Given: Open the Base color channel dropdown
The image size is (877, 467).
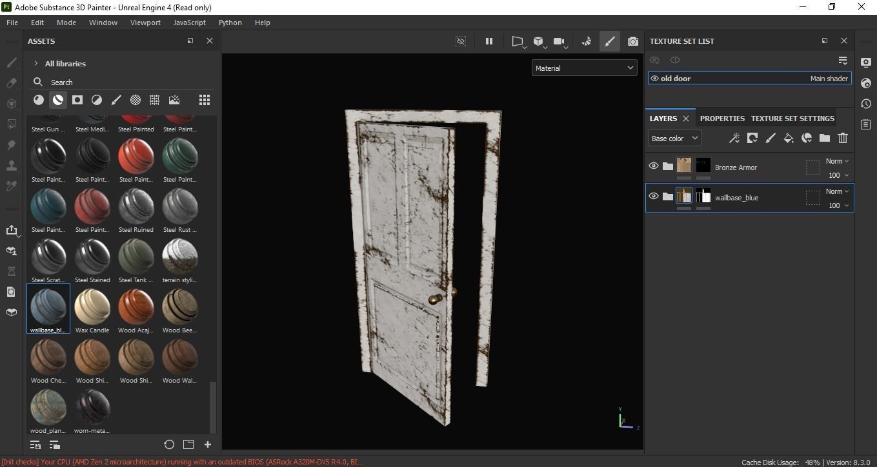Looking at the screenshot, I should tap(674, 138).
